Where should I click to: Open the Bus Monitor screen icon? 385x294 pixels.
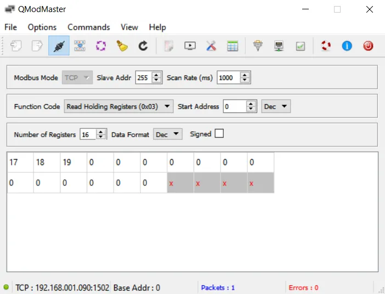point(190,46)
